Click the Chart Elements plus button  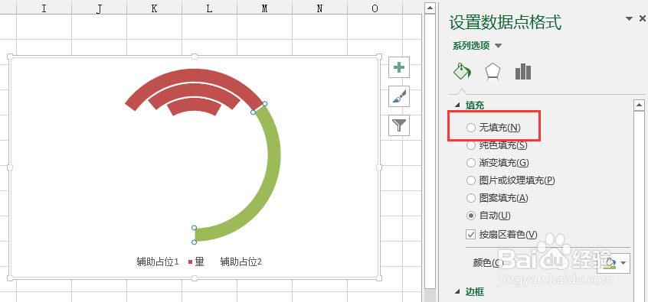(x=399, y=67)
